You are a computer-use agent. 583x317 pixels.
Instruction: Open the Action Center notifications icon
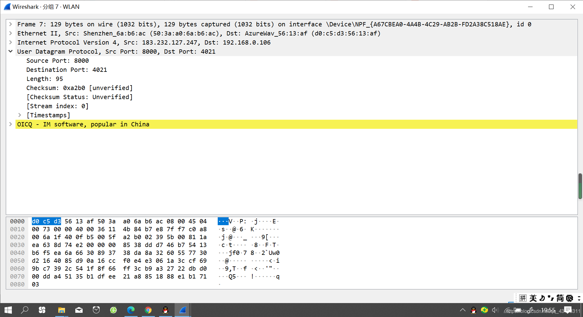click(x=568, y=310)
